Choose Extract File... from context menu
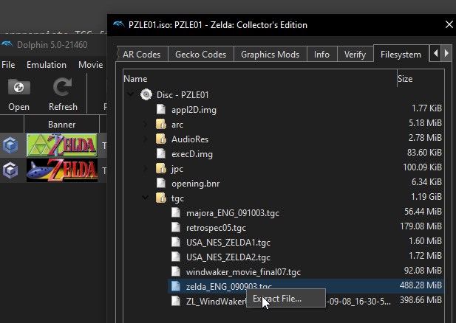 pos(286,298)
